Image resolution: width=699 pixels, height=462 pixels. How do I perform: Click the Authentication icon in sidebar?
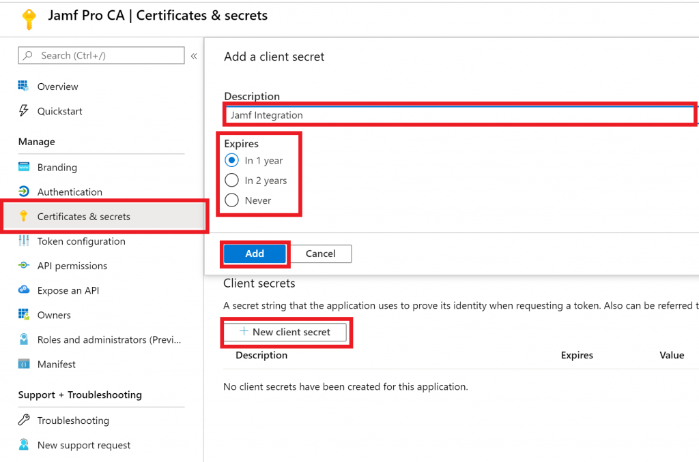pyautogui.click(x=24, y=192)
